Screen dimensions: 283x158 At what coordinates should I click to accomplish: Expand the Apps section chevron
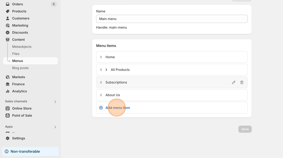(55, 127)
